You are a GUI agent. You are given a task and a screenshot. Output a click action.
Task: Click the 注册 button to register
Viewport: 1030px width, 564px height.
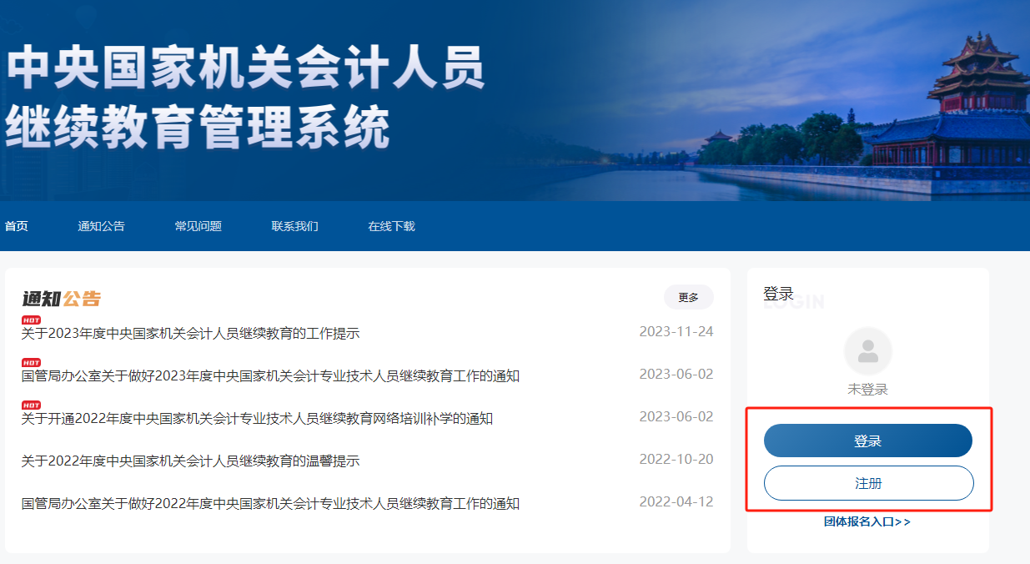[867, 482]
